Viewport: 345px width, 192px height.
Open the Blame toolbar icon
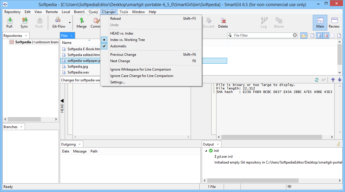pos(279,21)
